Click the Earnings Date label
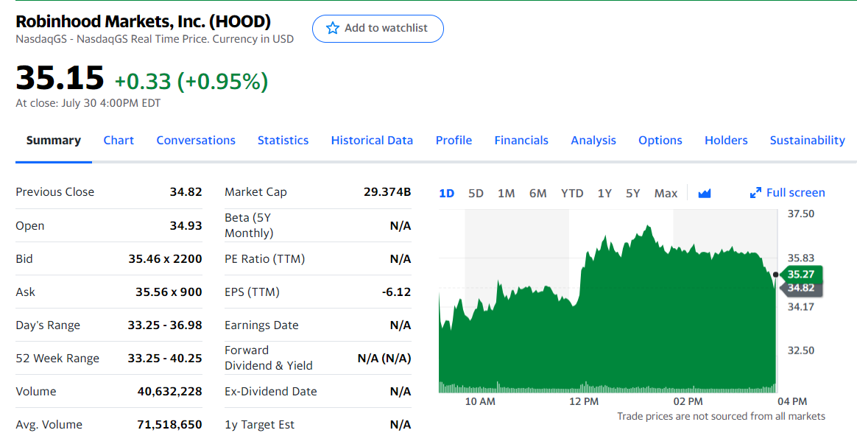857x444 pixels. click(x=261, y=325)
